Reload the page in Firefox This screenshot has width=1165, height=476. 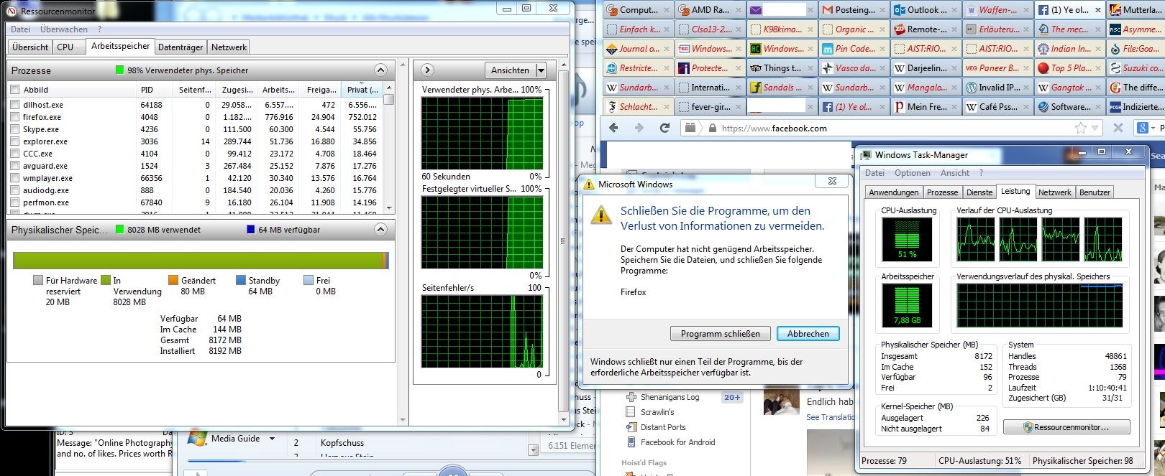[x=665, y=128]
